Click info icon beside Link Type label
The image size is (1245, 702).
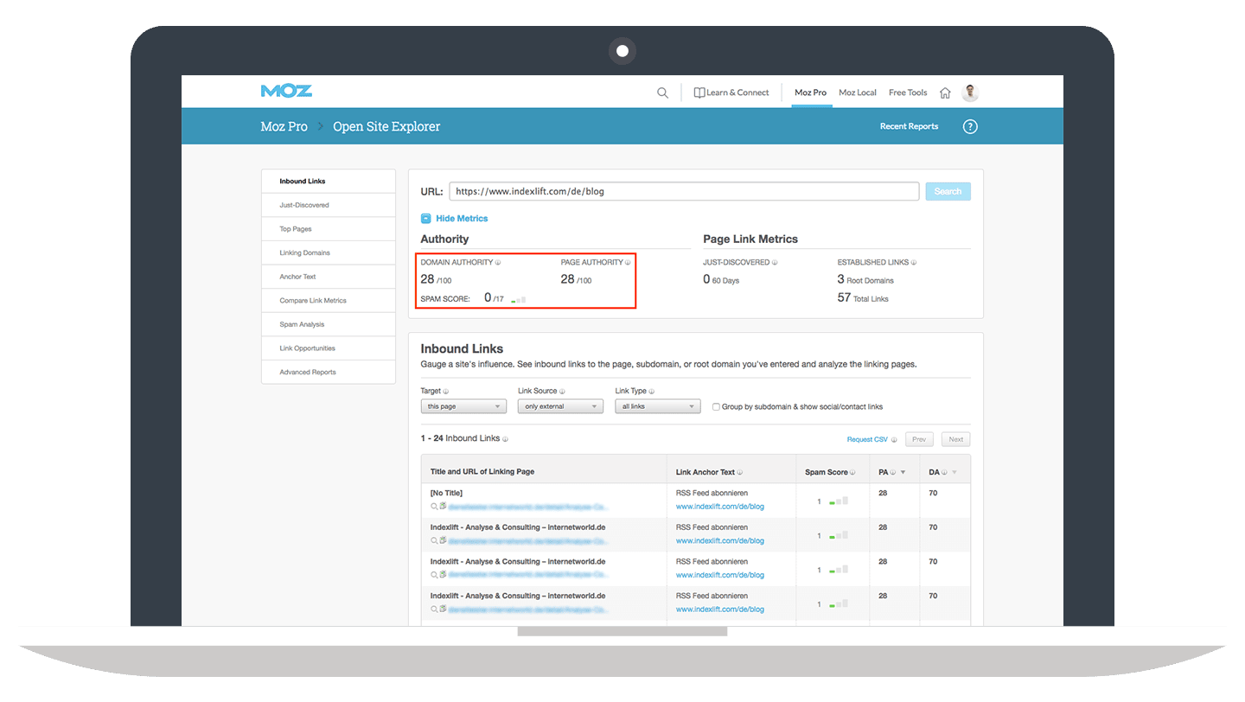[651, 391]
